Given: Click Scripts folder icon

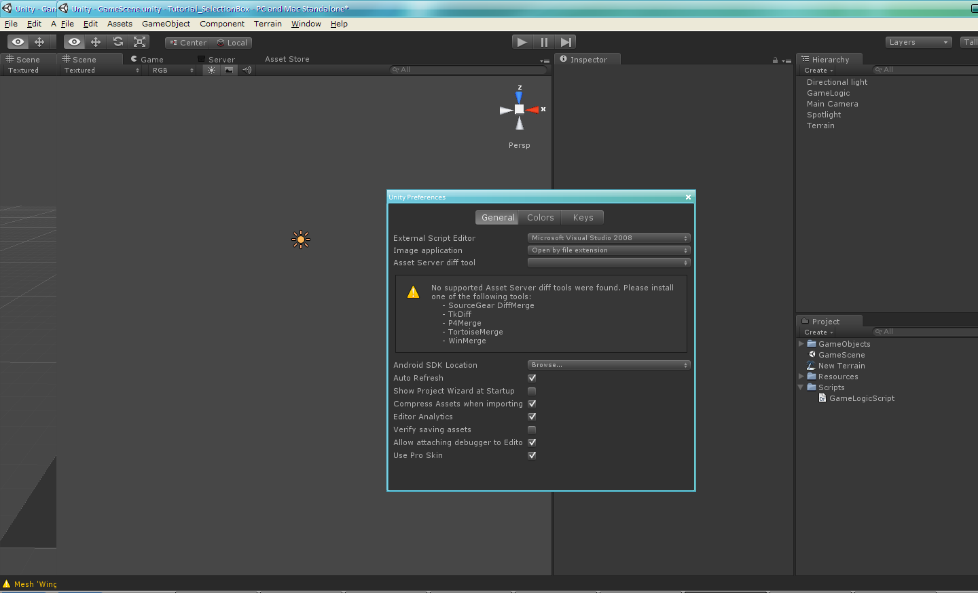Looking at the screenshot, I should pyautogui.click(x=812, y=387).
